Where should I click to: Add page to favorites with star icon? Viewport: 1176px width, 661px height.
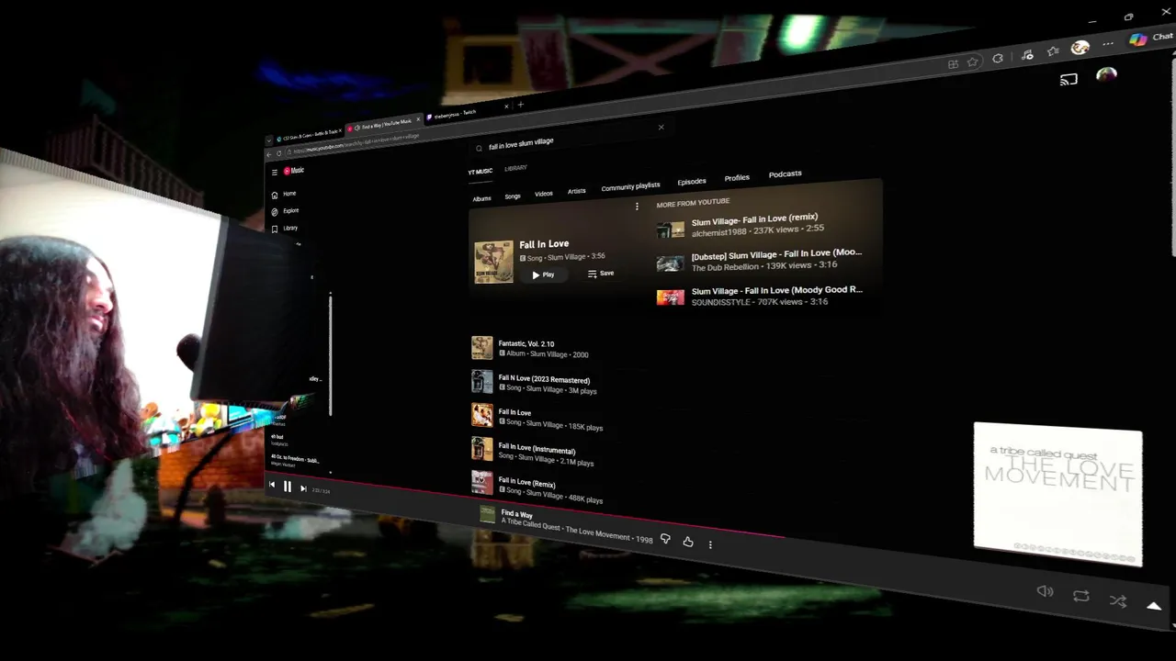coord(973,62)
